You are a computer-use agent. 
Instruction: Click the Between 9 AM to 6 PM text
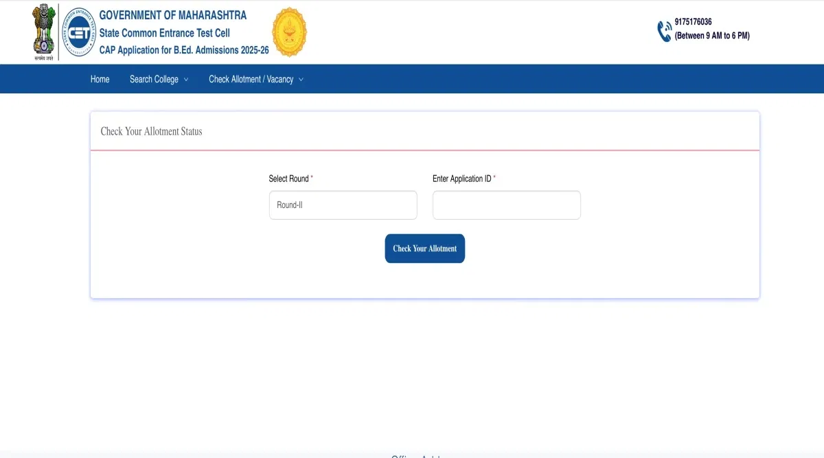pyautogui.click(x=712, y=36)
